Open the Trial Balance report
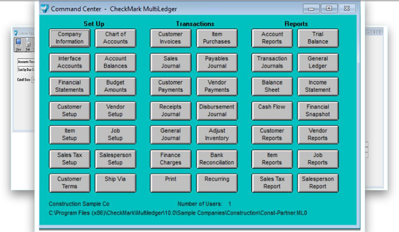399x232 pixels. click(318, 38)
